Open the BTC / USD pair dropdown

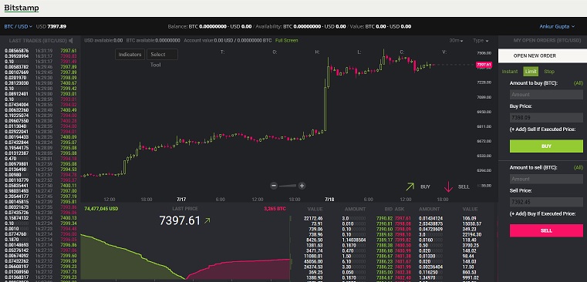pos(19,26)
